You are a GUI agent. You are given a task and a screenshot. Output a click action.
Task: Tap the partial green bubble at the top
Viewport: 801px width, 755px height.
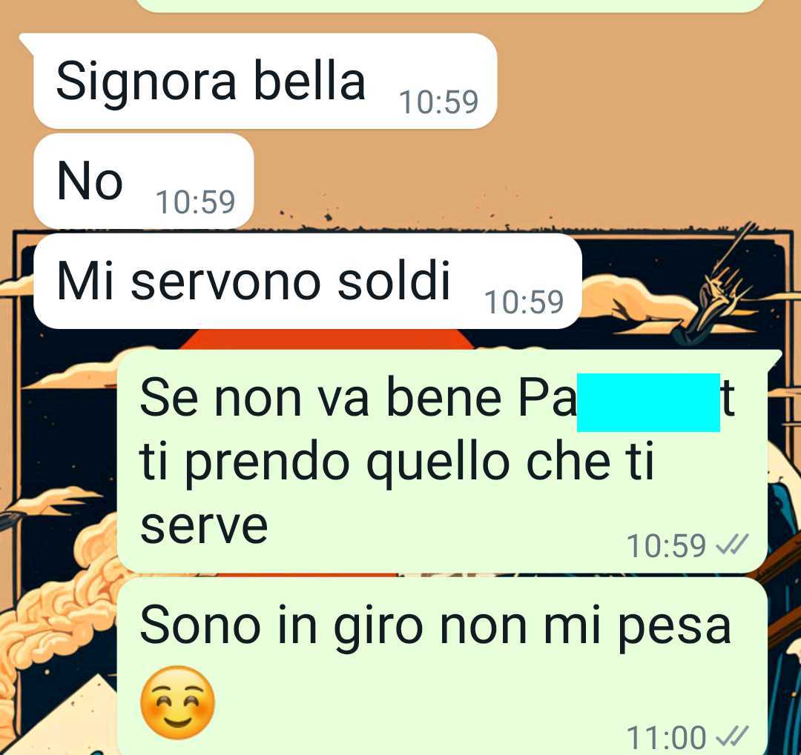click(x=449, y=5)
